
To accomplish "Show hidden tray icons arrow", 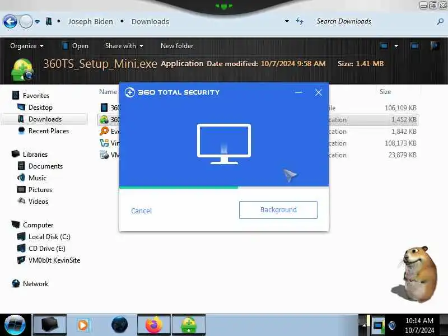I will [364, 325].
